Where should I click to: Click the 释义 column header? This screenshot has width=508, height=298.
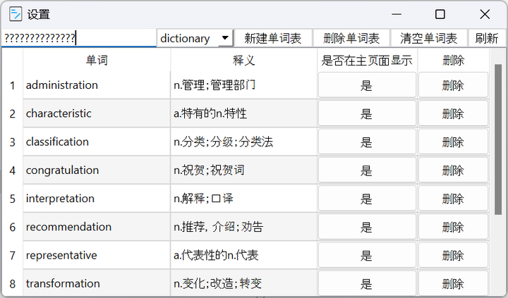(x=243, y=61)
